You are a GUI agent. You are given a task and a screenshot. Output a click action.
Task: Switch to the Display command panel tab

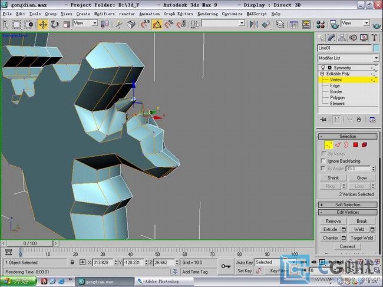(364, 38)
